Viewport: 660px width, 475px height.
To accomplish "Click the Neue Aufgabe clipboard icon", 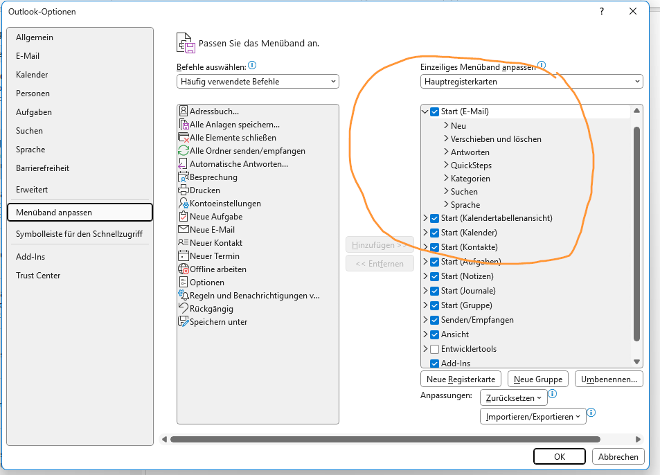I will pos(183,216).
